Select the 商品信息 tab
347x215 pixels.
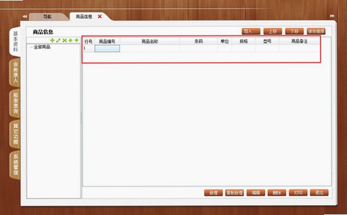click(x=84, y=16)
